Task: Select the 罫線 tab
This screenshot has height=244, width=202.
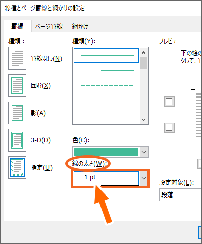Action: pos(17,26)
